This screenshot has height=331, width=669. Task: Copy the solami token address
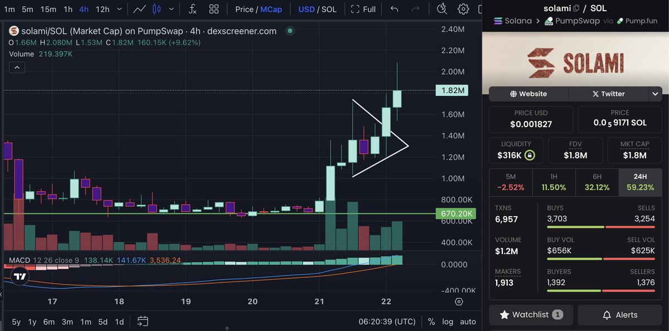[x=576, y=8]
